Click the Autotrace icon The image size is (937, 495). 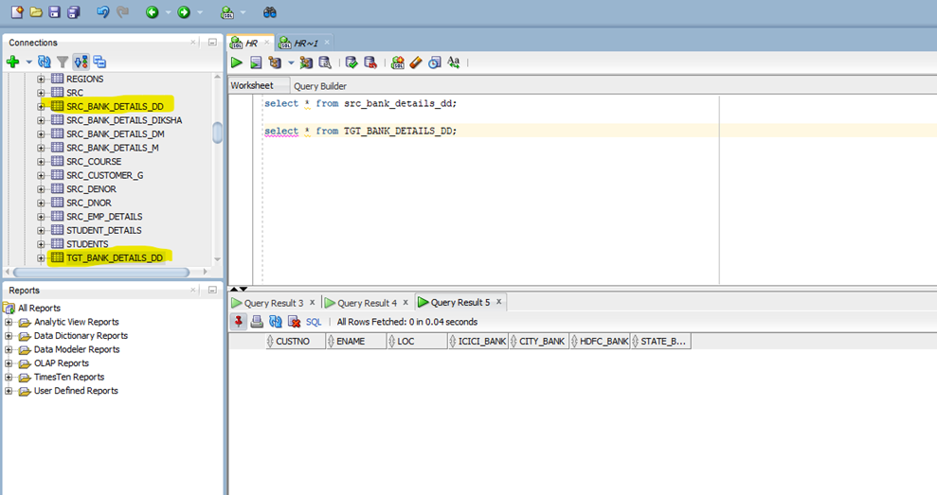306,62
